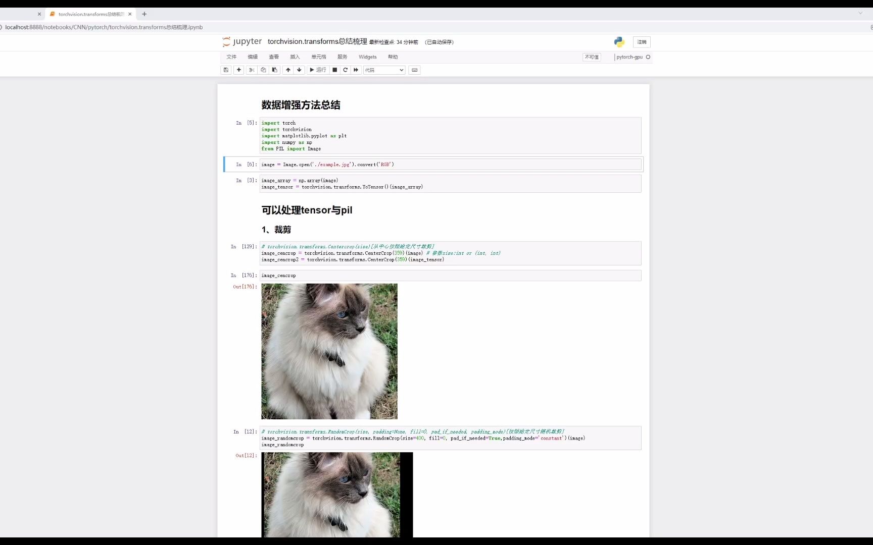The height and width of the screenshot is (545, 873).
Task: Click the RandomCrop code cell In [12]
Action: tap(450, 438)
